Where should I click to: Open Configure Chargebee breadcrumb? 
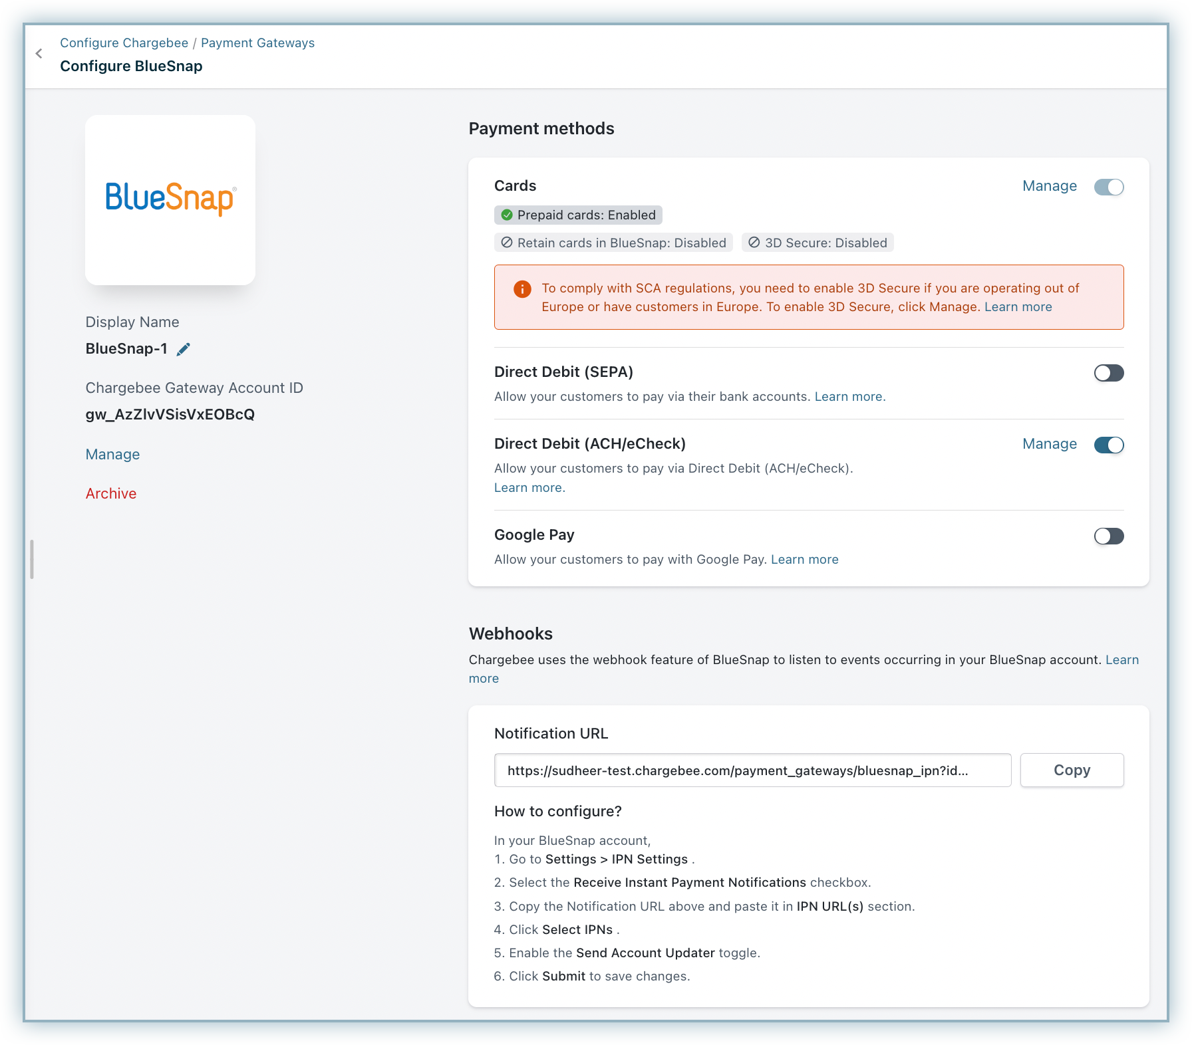[x=124, y=43]
